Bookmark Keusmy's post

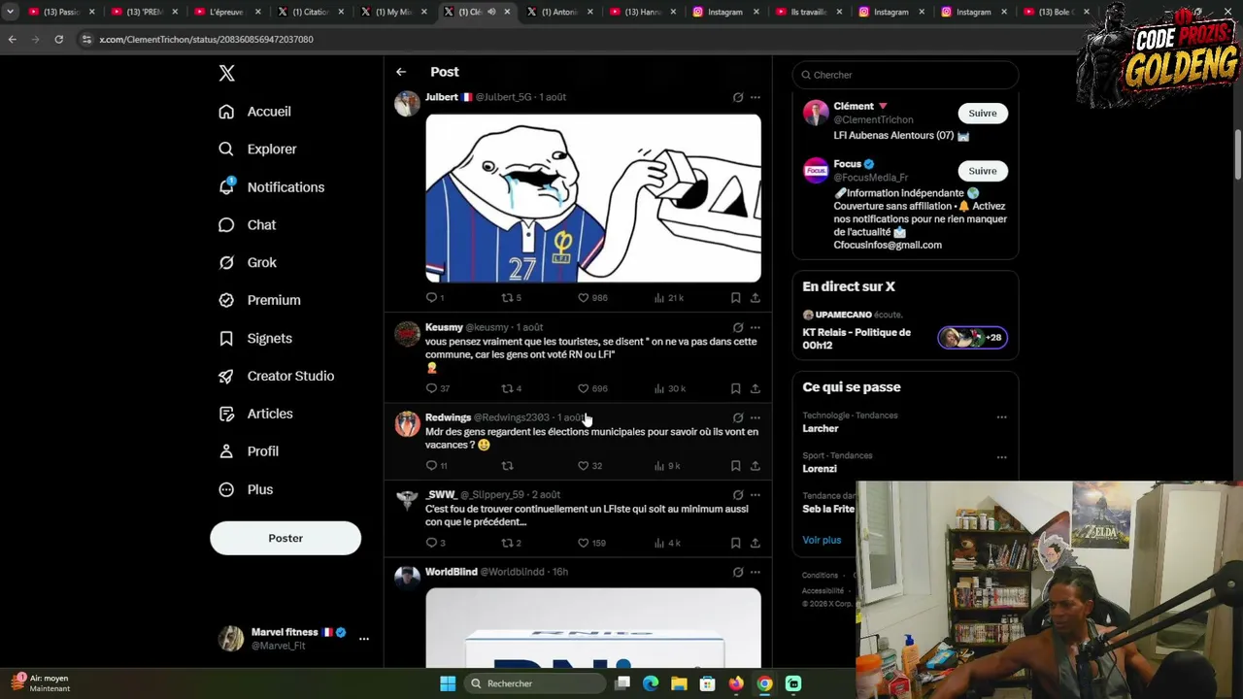735,388
